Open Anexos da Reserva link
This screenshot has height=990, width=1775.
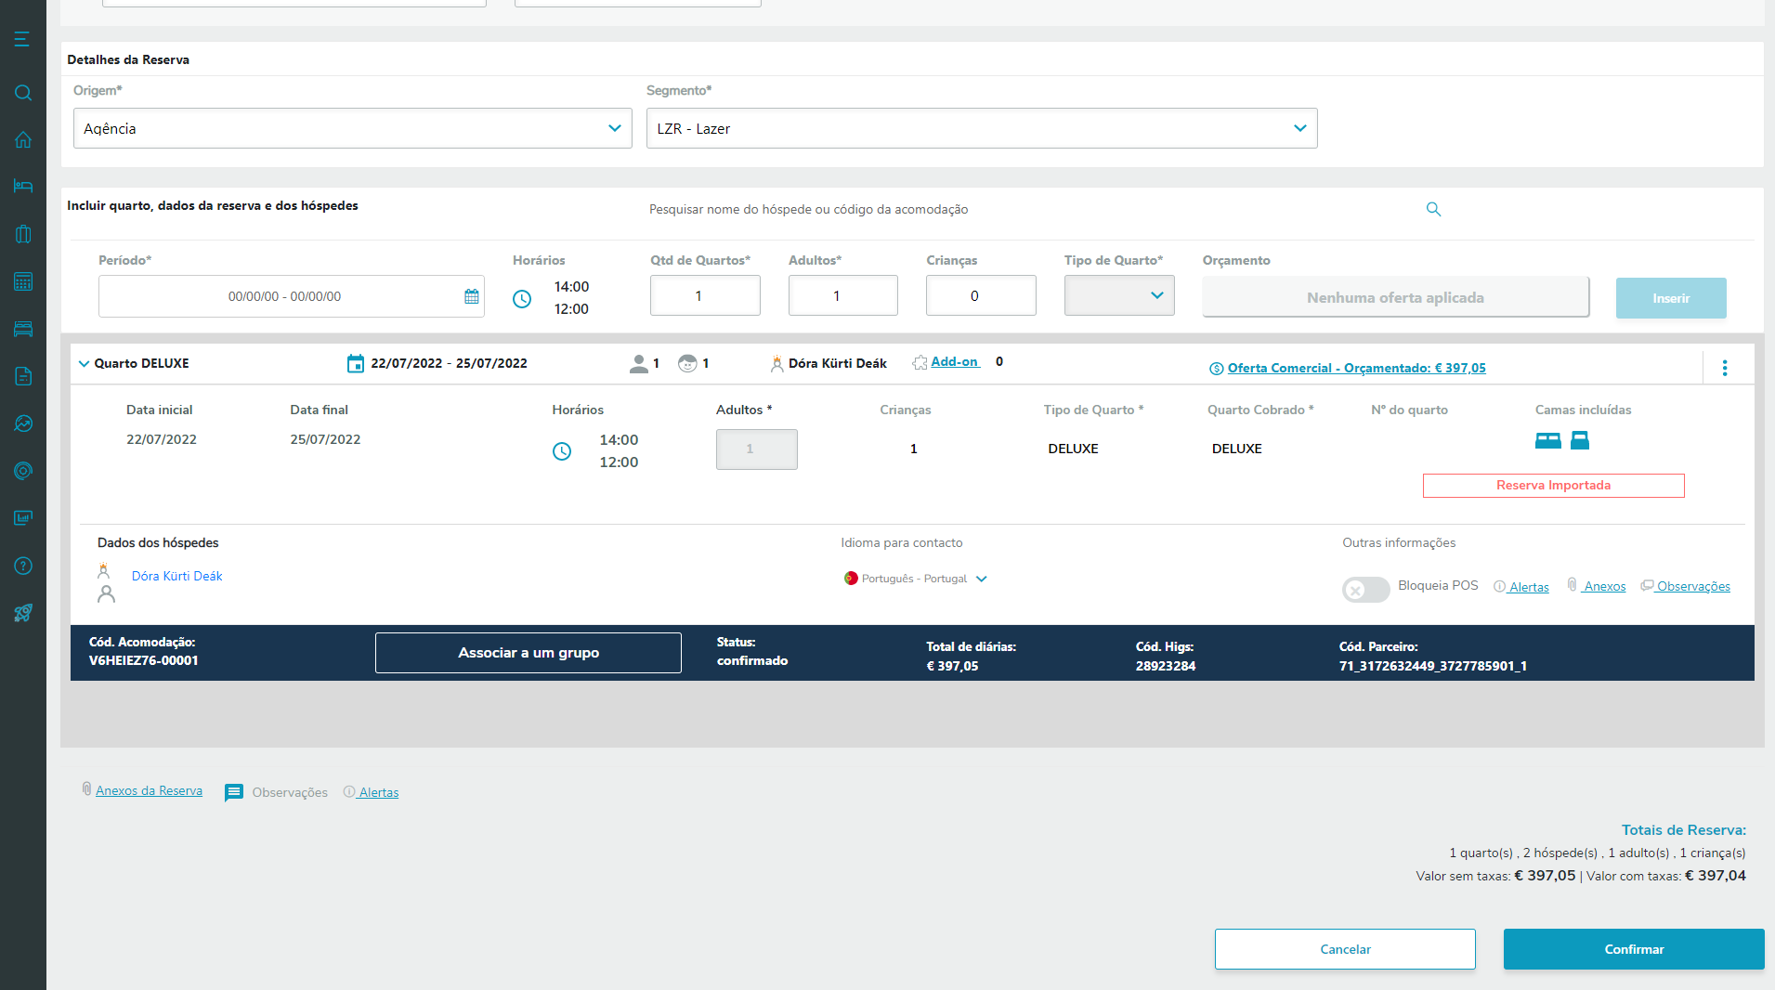pyautogui.click(x=149, y=790)
